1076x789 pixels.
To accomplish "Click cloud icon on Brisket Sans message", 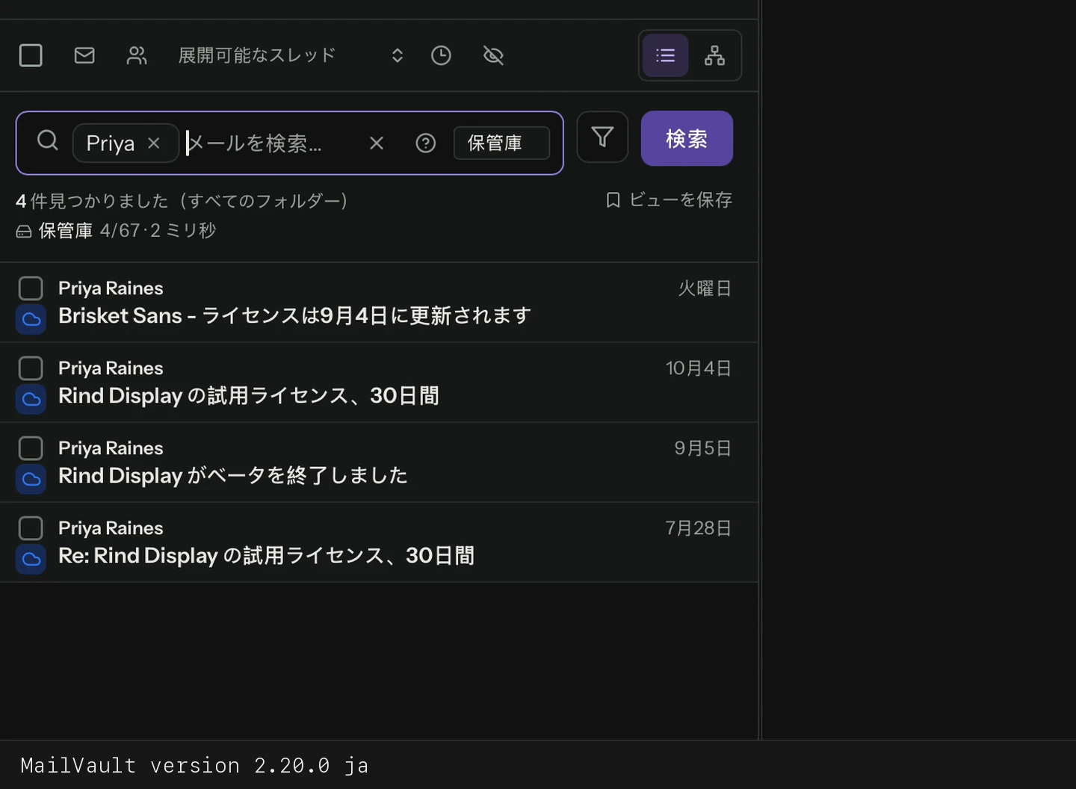I will (x=31, y=320).
